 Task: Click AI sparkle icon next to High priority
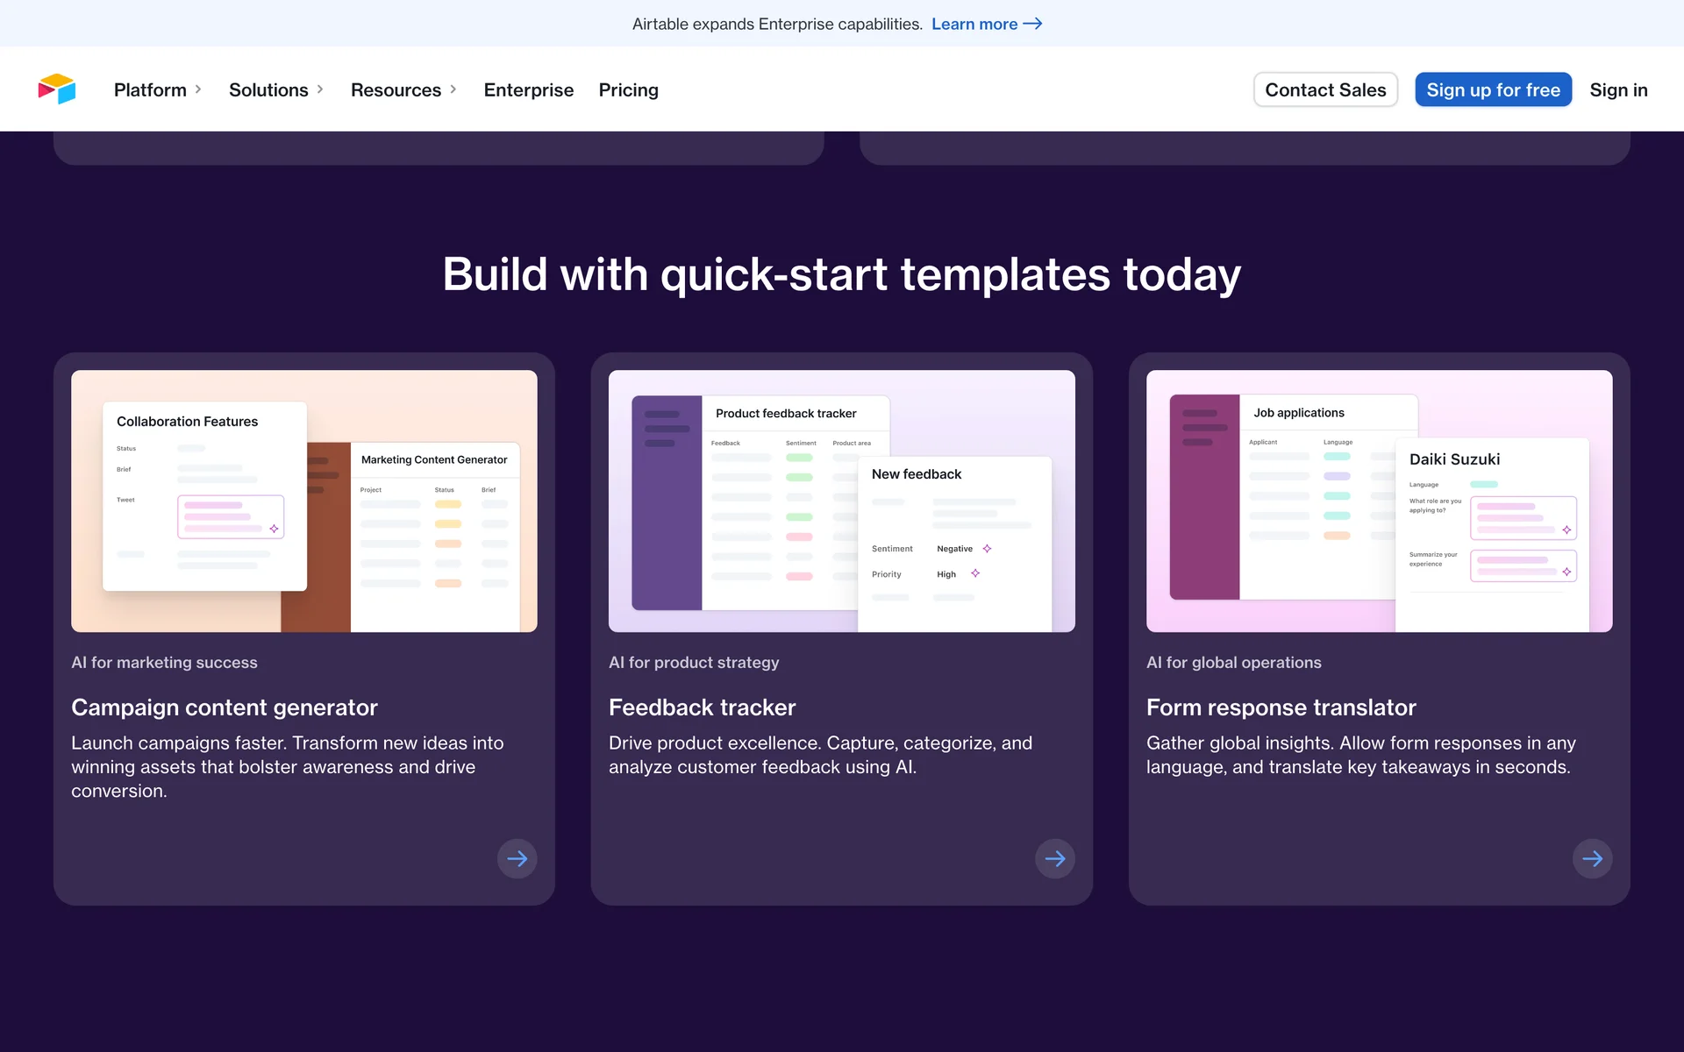(x=975, y=573)
